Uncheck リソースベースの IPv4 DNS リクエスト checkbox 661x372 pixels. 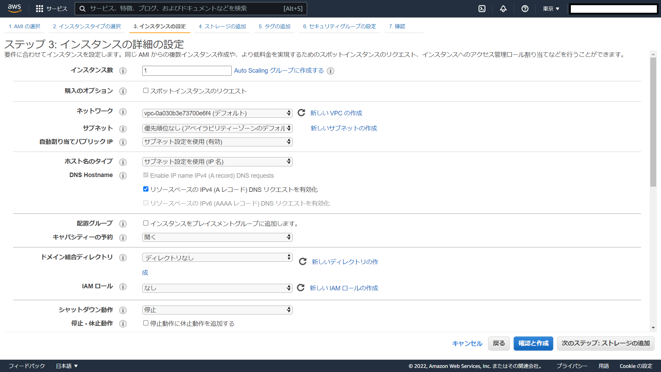click(146, 189)
